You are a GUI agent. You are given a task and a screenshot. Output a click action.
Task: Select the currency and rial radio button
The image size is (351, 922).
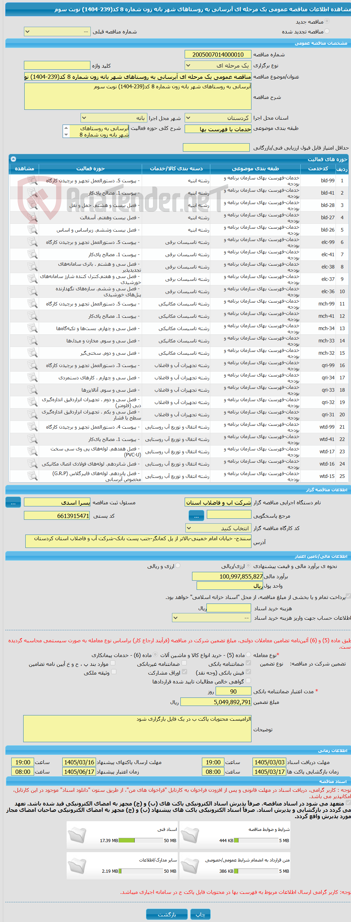tap(178, 566)
